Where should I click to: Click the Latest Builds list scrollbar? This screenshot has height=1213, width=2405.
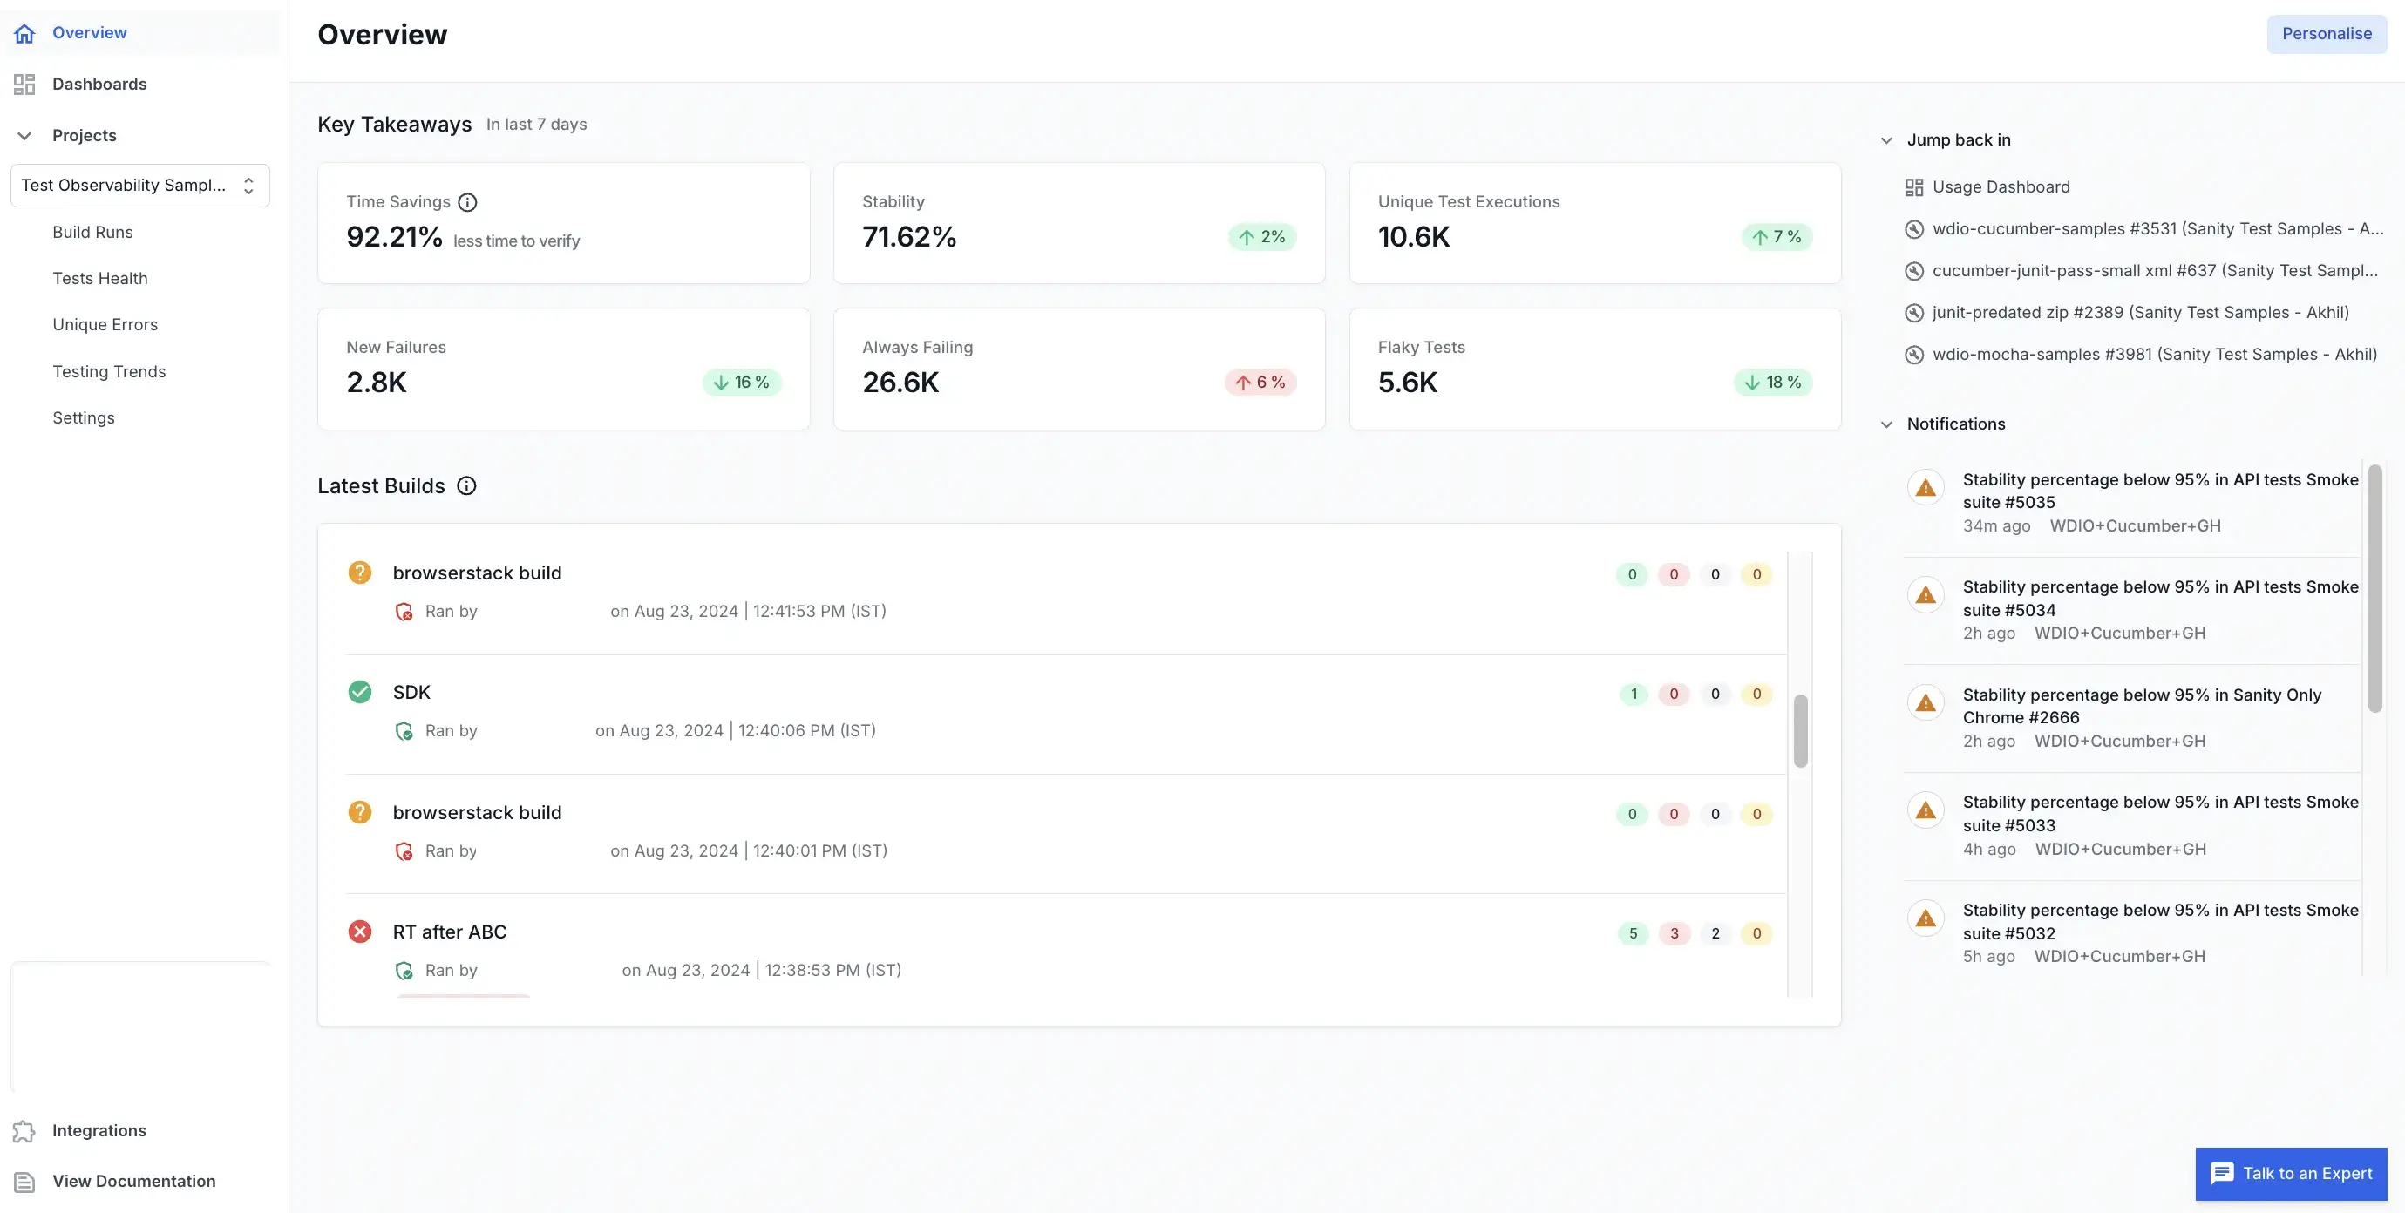point(1800,731)
